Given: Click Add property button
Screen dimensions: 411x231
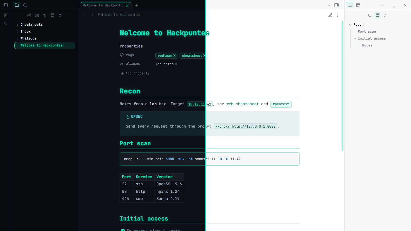Looking at the screenshot, I should click(x=135, y=73).
